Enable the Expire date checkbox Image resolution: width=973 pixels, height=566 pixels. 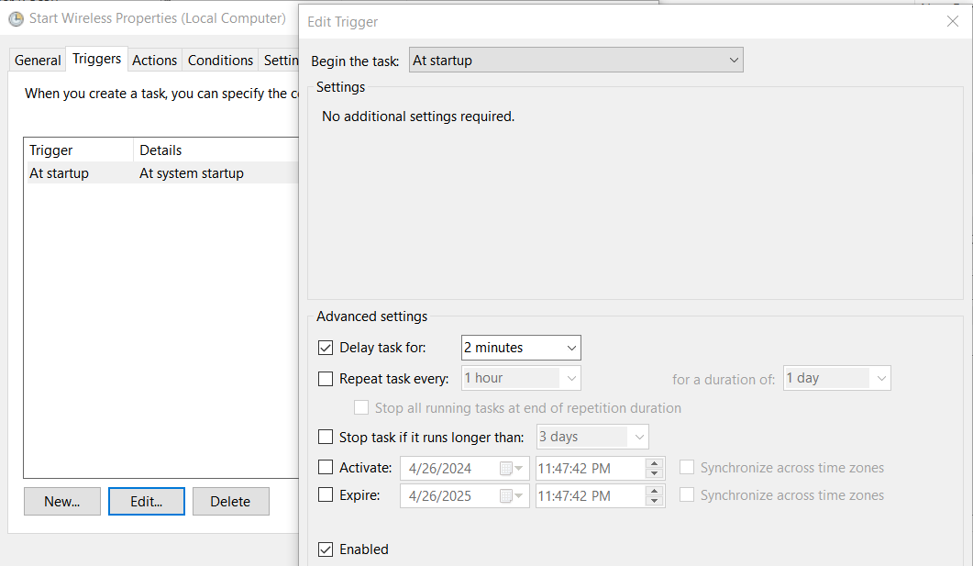pos(326,495)
